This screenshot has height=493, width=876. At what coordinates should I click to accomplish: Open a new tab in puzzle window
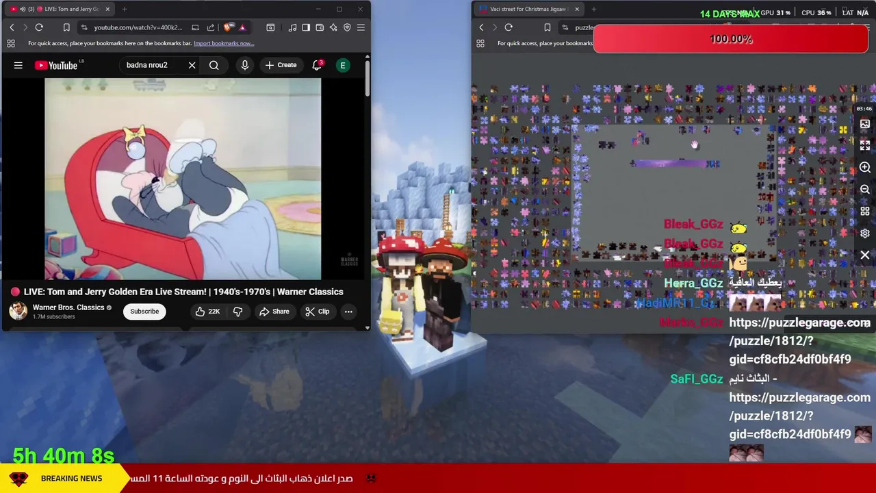593,9
